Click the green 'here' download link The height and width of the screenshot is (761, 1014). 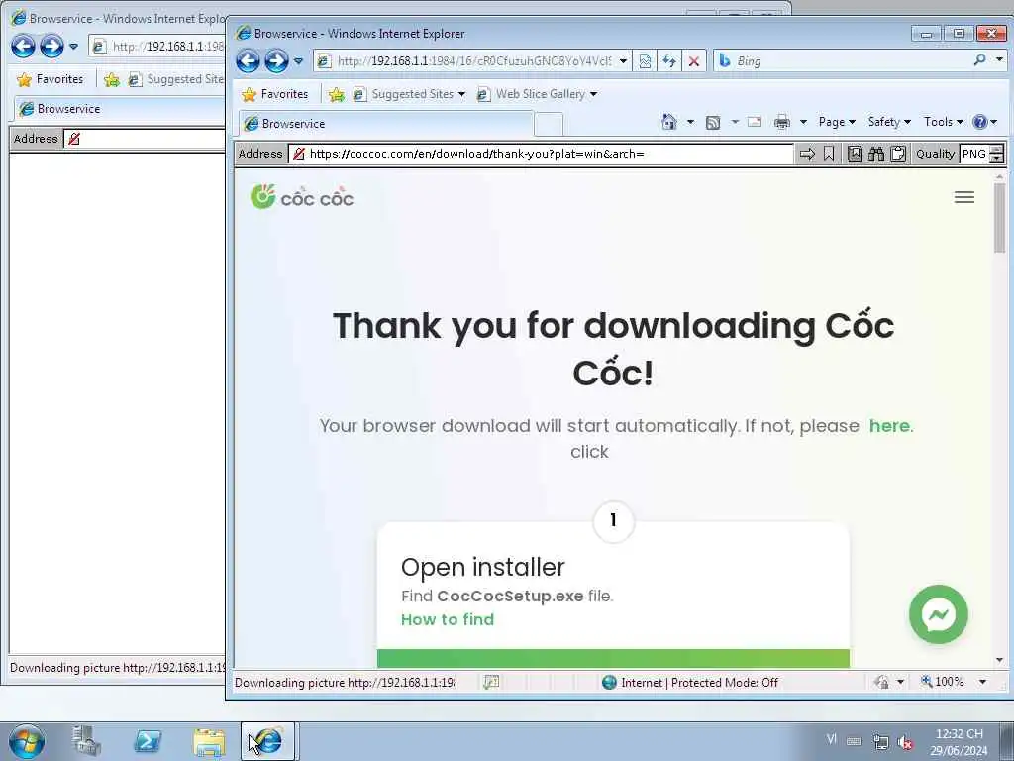click(889, 426)
